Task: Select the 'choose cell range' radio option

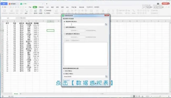Action: (64, 22)
